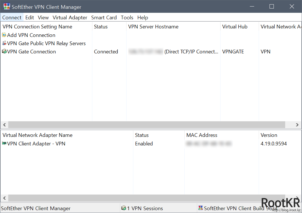Click the upper list's right scroll arrow
This screenshot has height=213, width=302.
(297, 125)
